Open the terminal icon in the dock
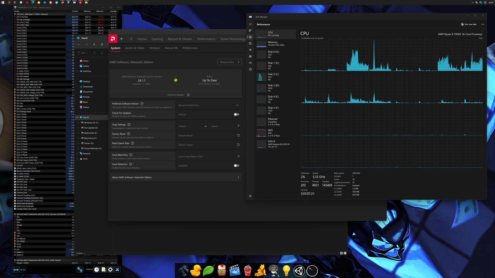Image resolution: width=495 pixels, height=278 pixels. coord(312,271)
